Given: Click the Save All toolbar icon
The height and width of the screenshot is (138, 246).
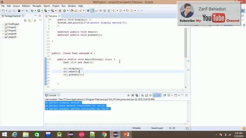Looking at the screenshot, I should coord(14,11).
